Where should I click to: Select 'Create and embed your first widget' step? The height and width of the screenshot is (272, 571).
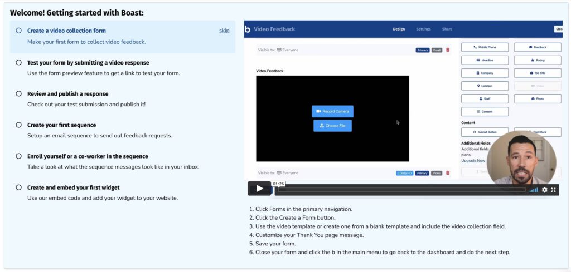(73, 187)
